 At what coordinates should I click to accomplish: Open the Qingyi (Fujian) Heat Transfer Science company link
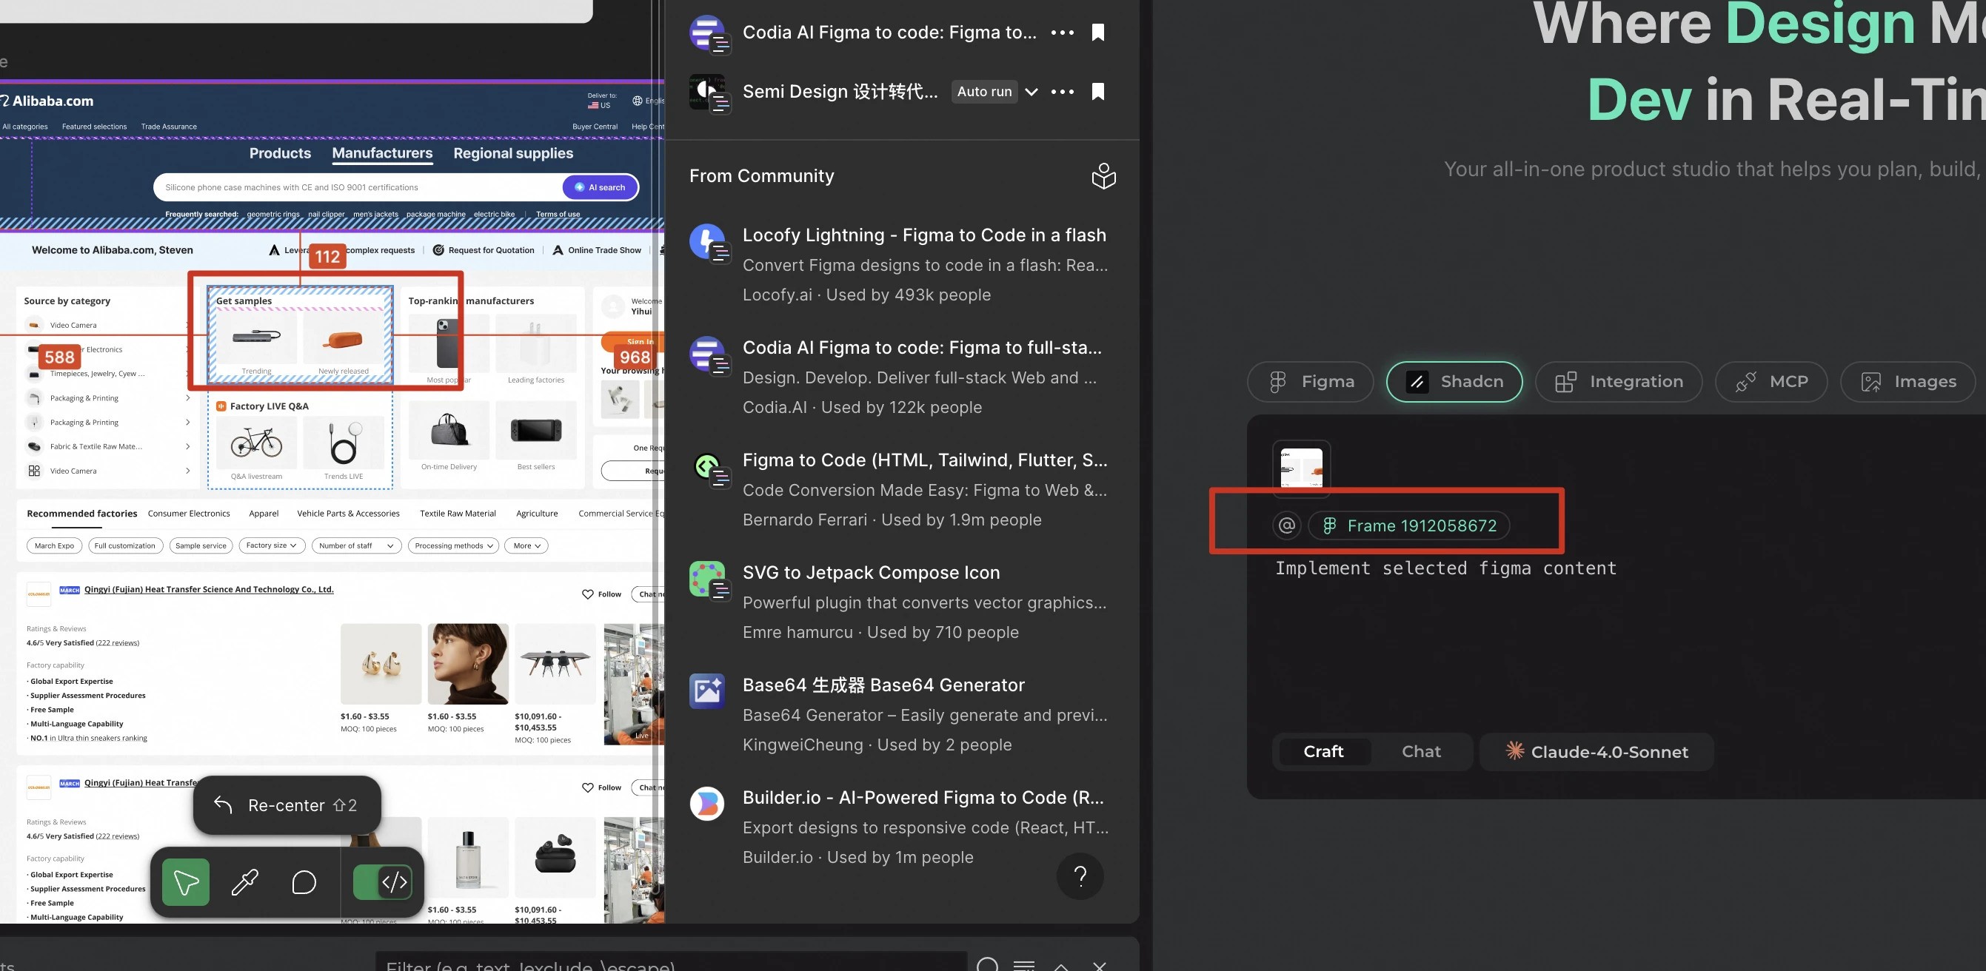pos(209,590)
